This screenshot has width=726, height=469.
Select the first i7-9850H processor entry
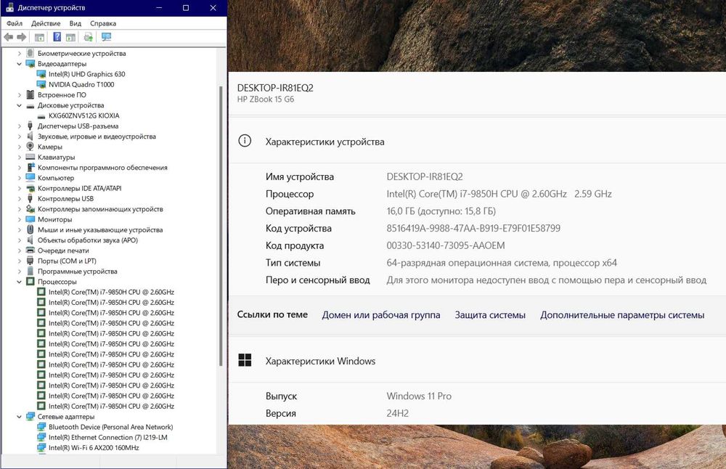click(111, 292)
